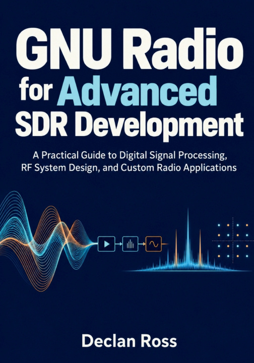Click the play triangle block icon
254x363 pixels.
106,244
